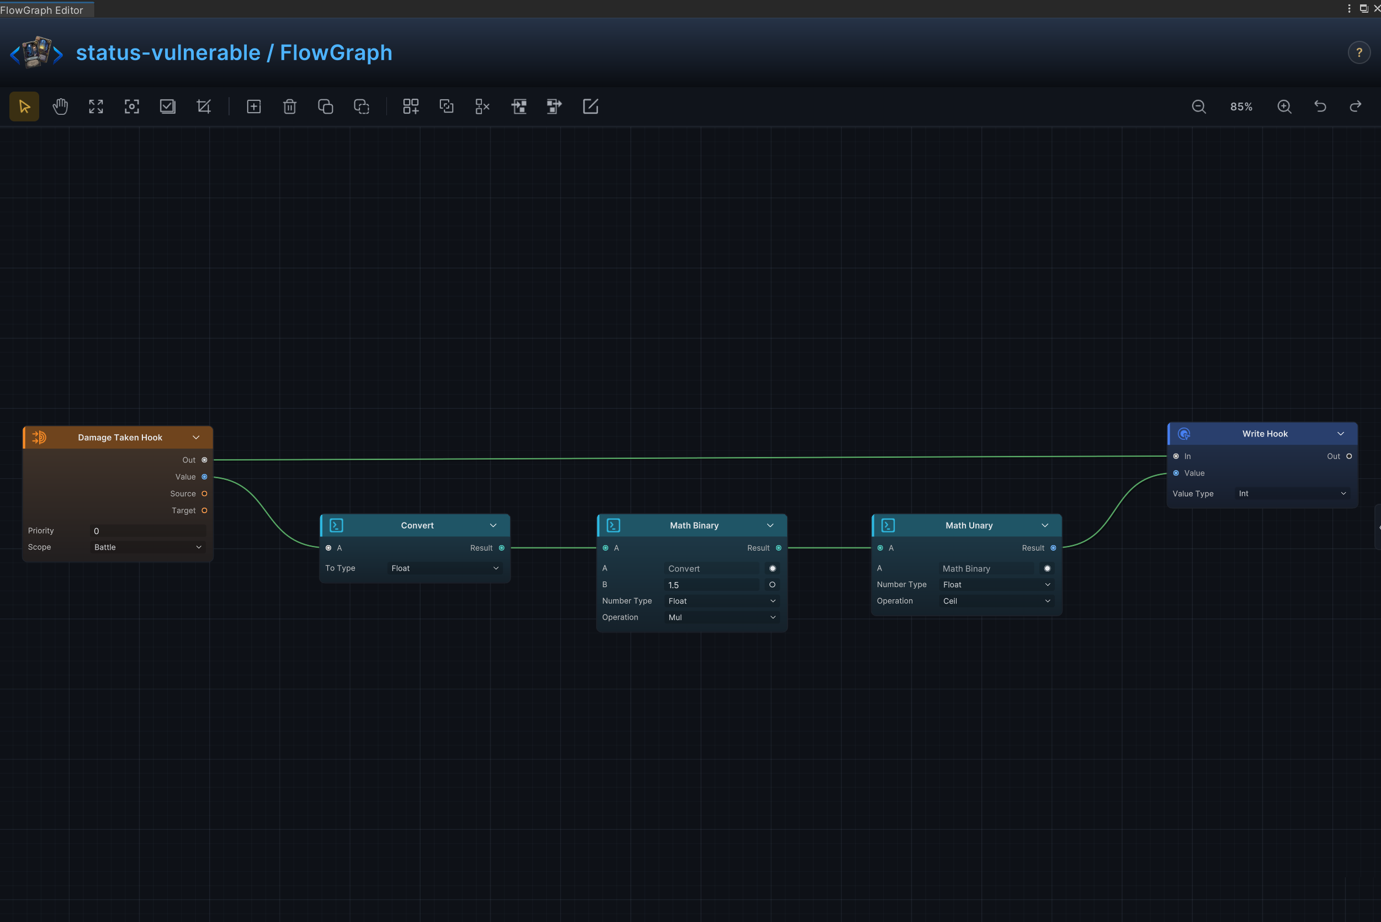Click the dashed-square paste icon

[361, 106]
